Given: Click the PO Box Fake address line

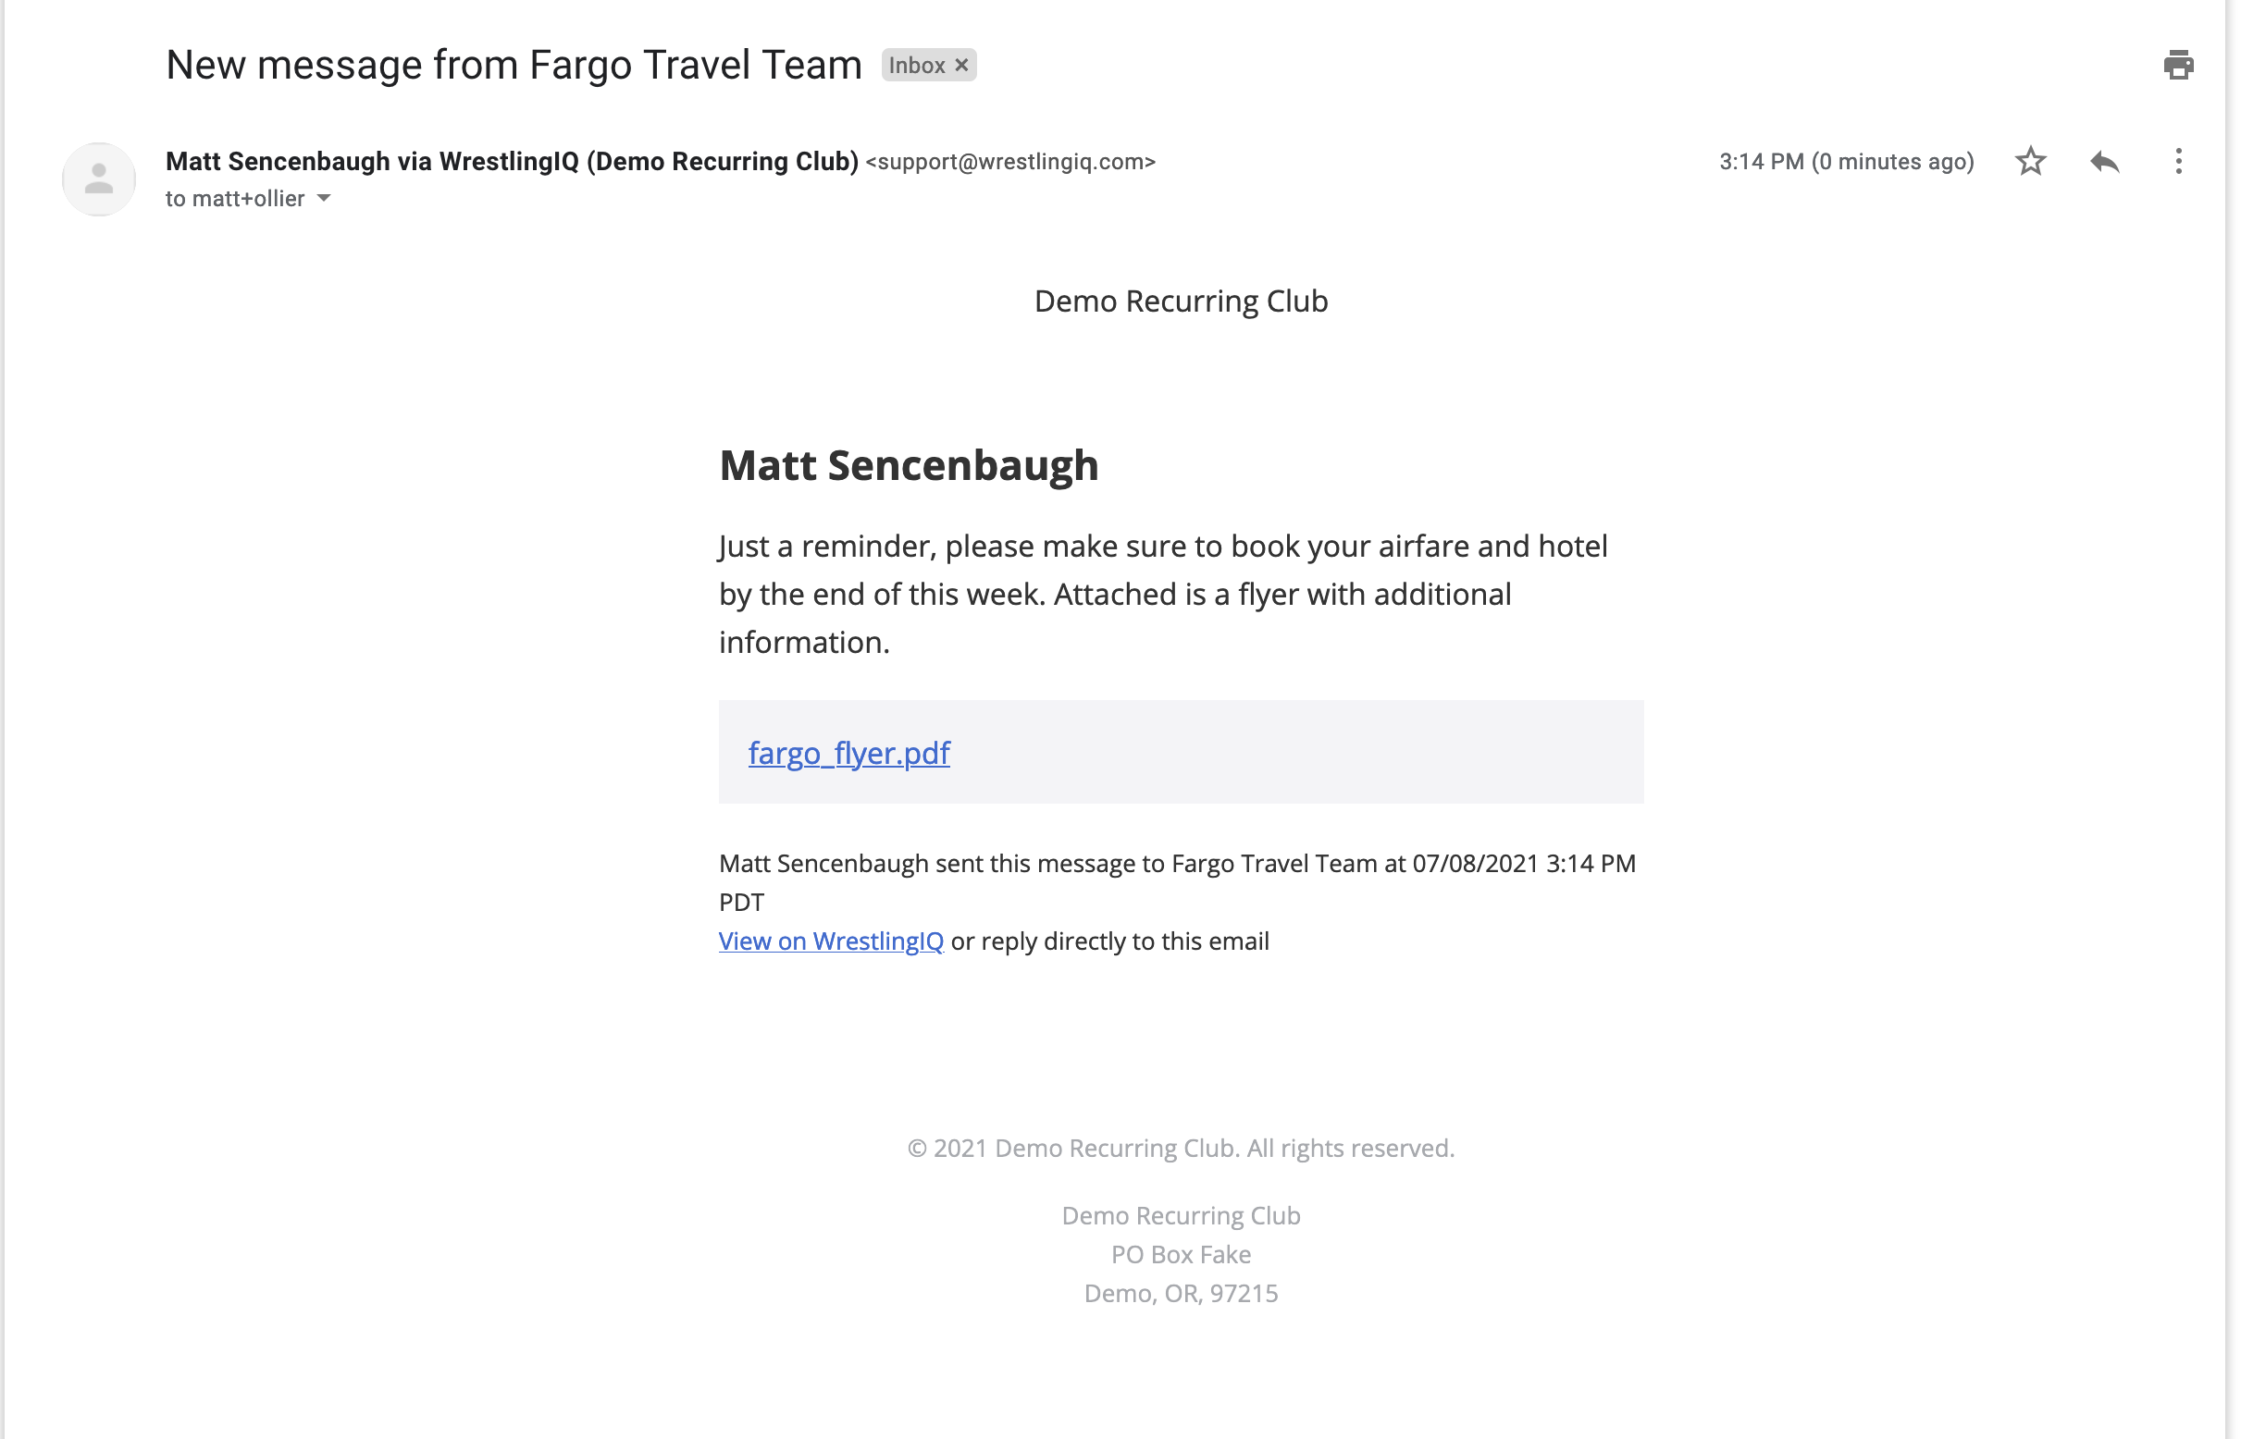Looking at the screenshot, I should tap(1181, 1254).
